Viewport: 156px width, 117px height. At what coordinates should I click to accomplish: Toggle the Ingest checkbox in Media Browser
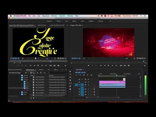point(31,73)
